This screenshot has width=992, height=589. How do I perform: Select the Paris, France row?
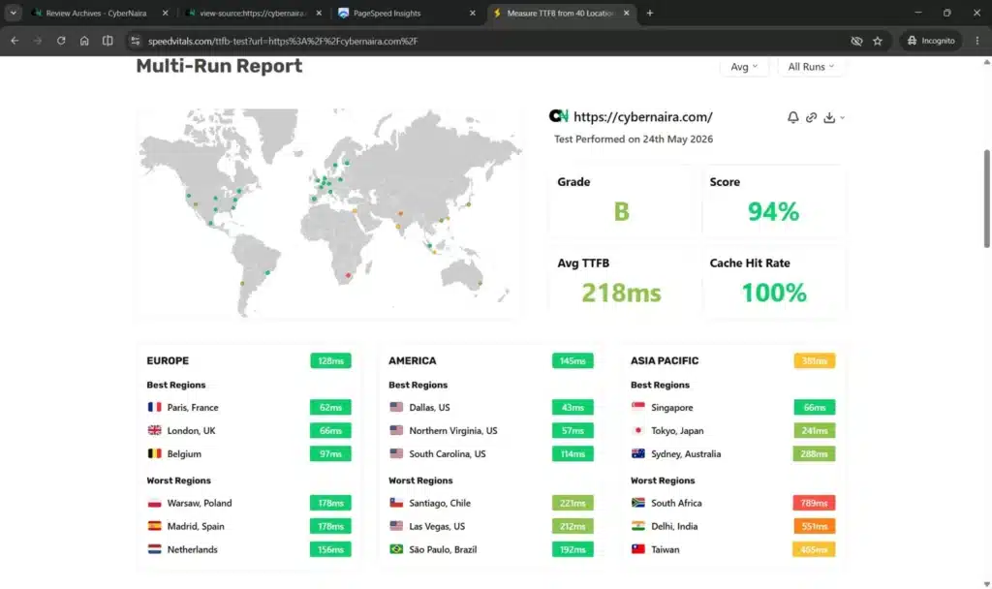click(249, 408)
